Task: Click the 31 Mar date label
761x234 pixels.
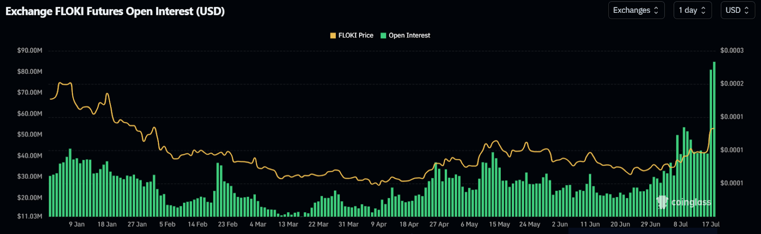Action: [x=349, y=224]
